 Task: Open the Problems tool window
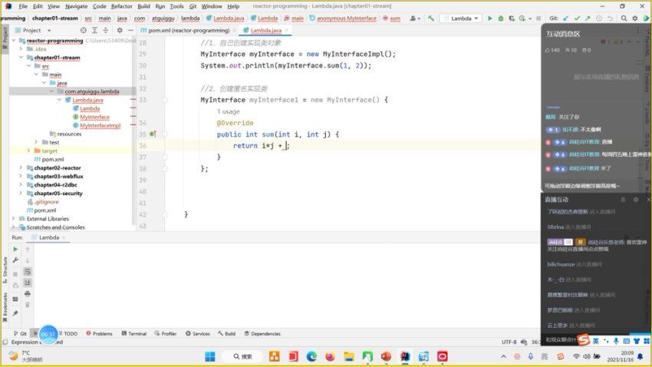100,334
